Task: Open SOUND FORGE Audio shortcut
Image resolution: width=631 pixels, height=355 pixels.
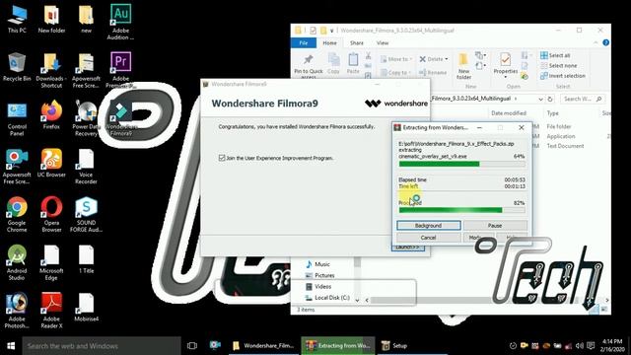Action: click(x=86, y=215)
